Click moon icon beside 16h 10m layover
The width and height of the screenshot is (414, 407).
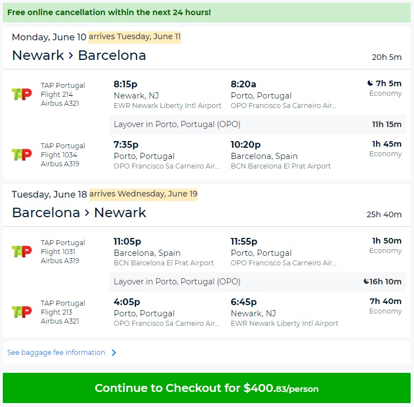[x=366, y=282]
